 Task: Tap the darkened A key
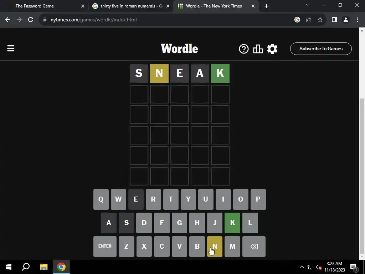109,223
